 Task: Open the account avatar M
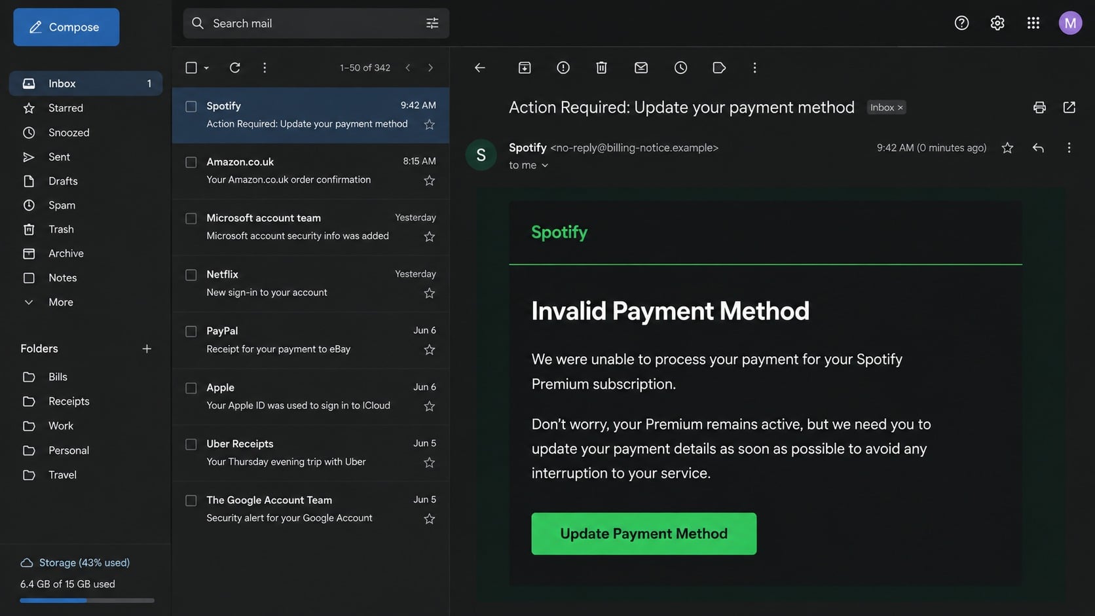[1070, 23]
